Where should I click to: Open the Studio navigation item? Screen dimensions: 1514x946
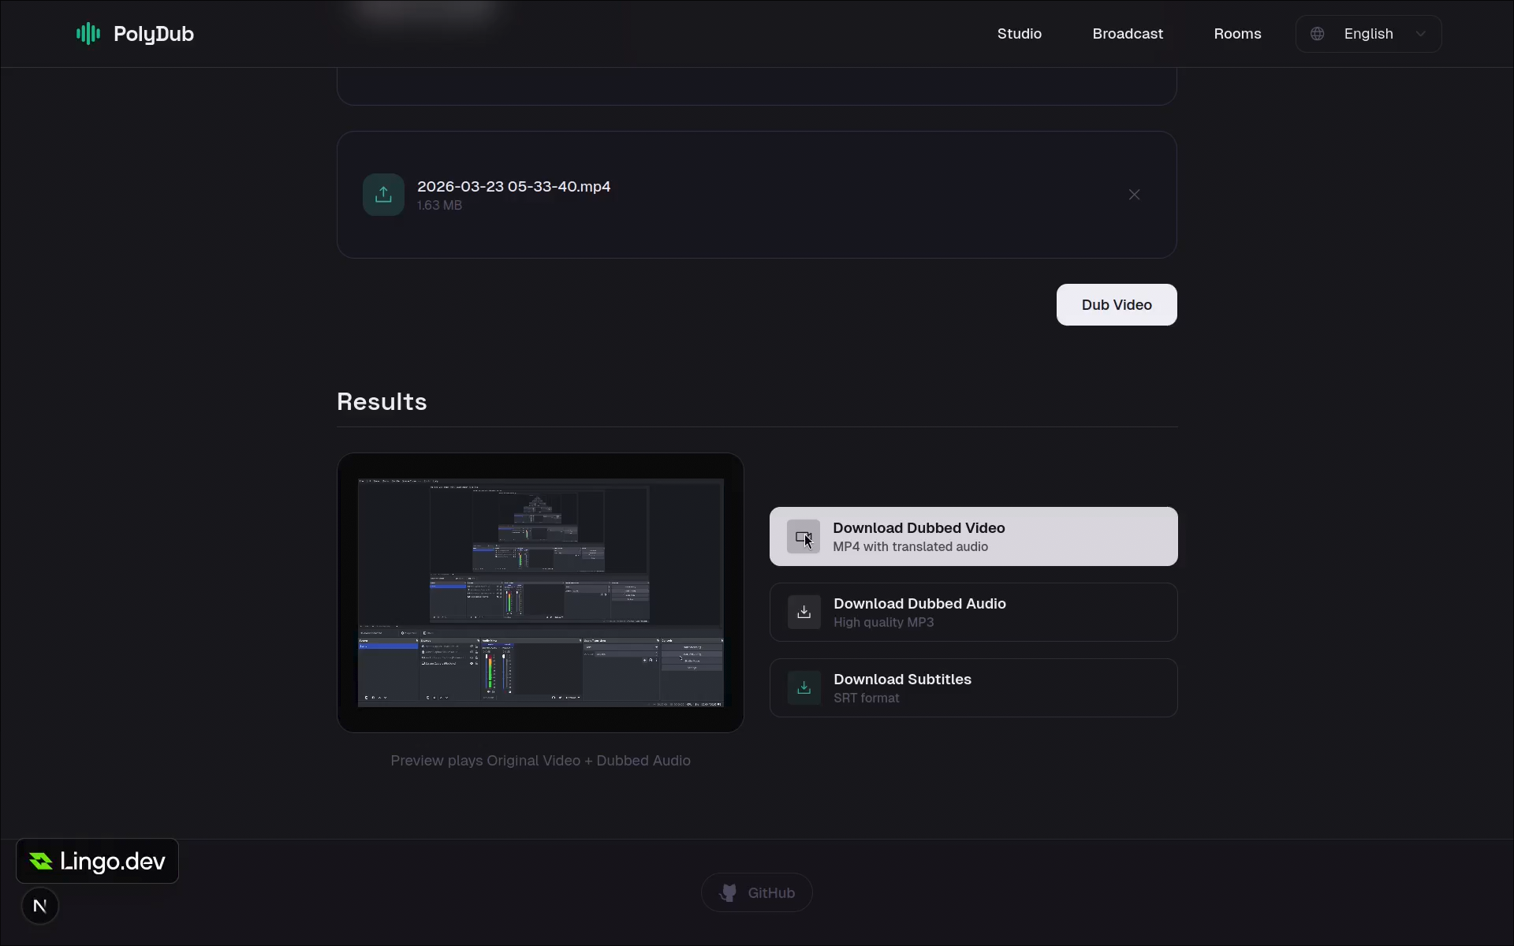(x=1019, y=34)
